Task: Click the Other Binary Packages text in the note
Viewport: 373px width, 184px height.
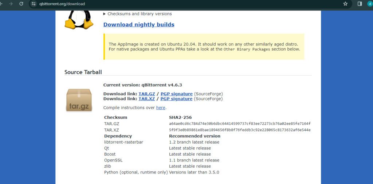Action: [x=247, y=49]
